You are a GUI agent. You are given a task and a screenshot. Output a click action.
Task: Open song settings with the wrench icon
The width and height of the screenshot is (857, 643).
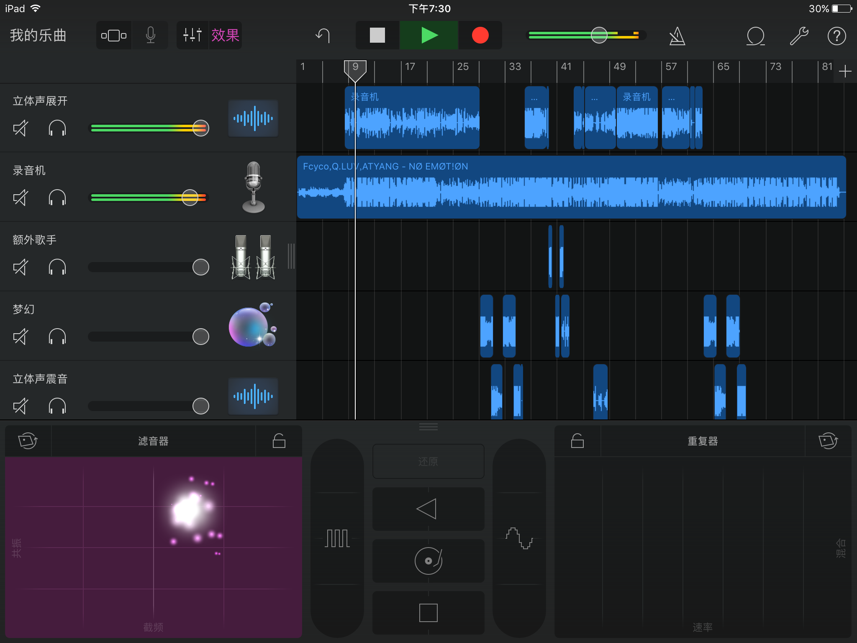(x=799, y=36)
